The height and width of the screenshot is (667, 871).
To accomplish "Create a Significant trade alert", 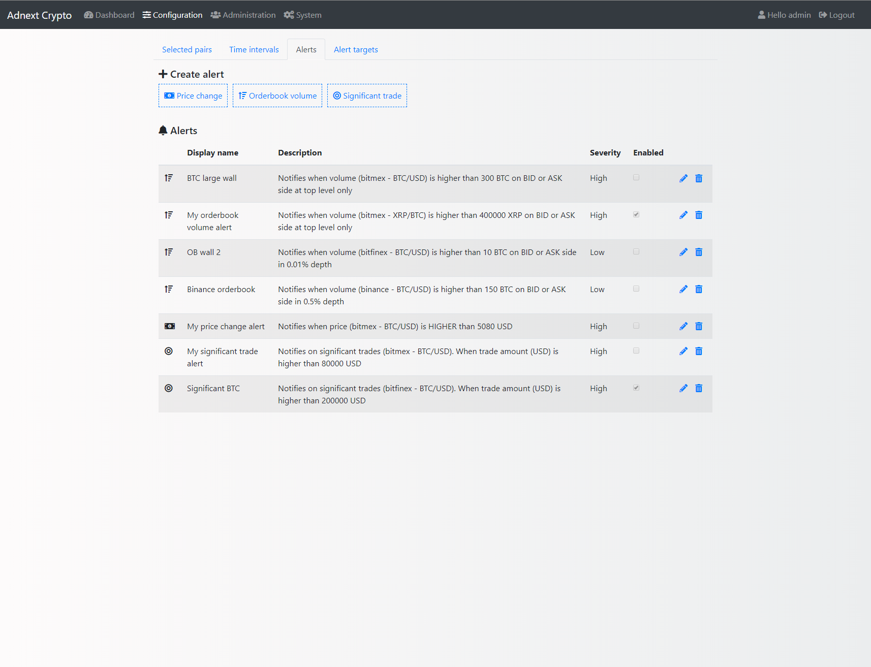I will click(x=367, y=96).
